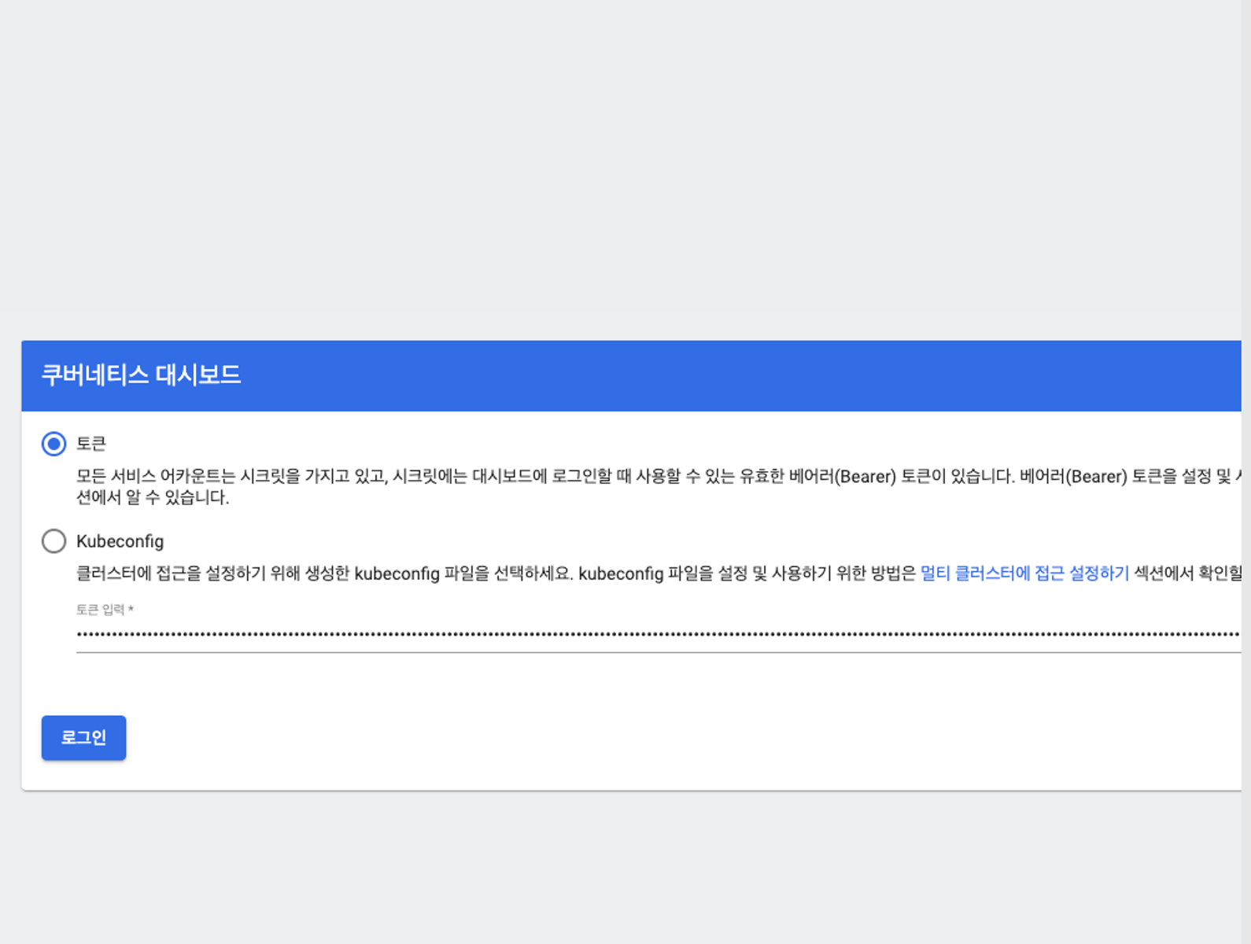Click the description starting with 모든 서비스 어카운트는
Image resolution: width=1251 pixels, height=944 pixels.
[x=659, y=487]
